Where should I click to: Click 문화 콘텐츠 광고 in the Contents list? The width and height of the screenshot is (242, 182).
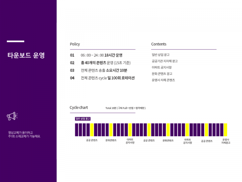point(162,74)
